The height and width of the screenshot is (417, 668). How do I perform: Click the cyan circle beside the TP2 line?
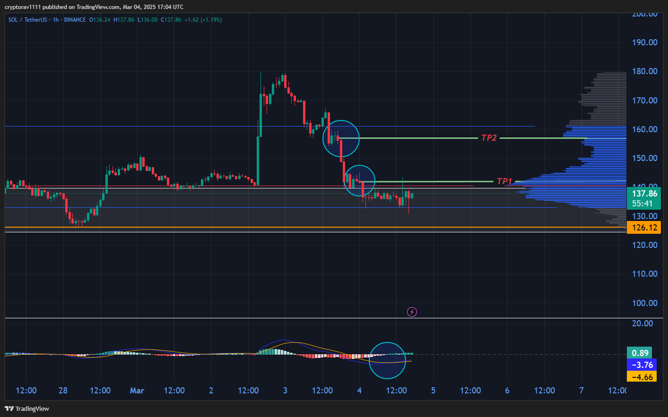(341, 138)
